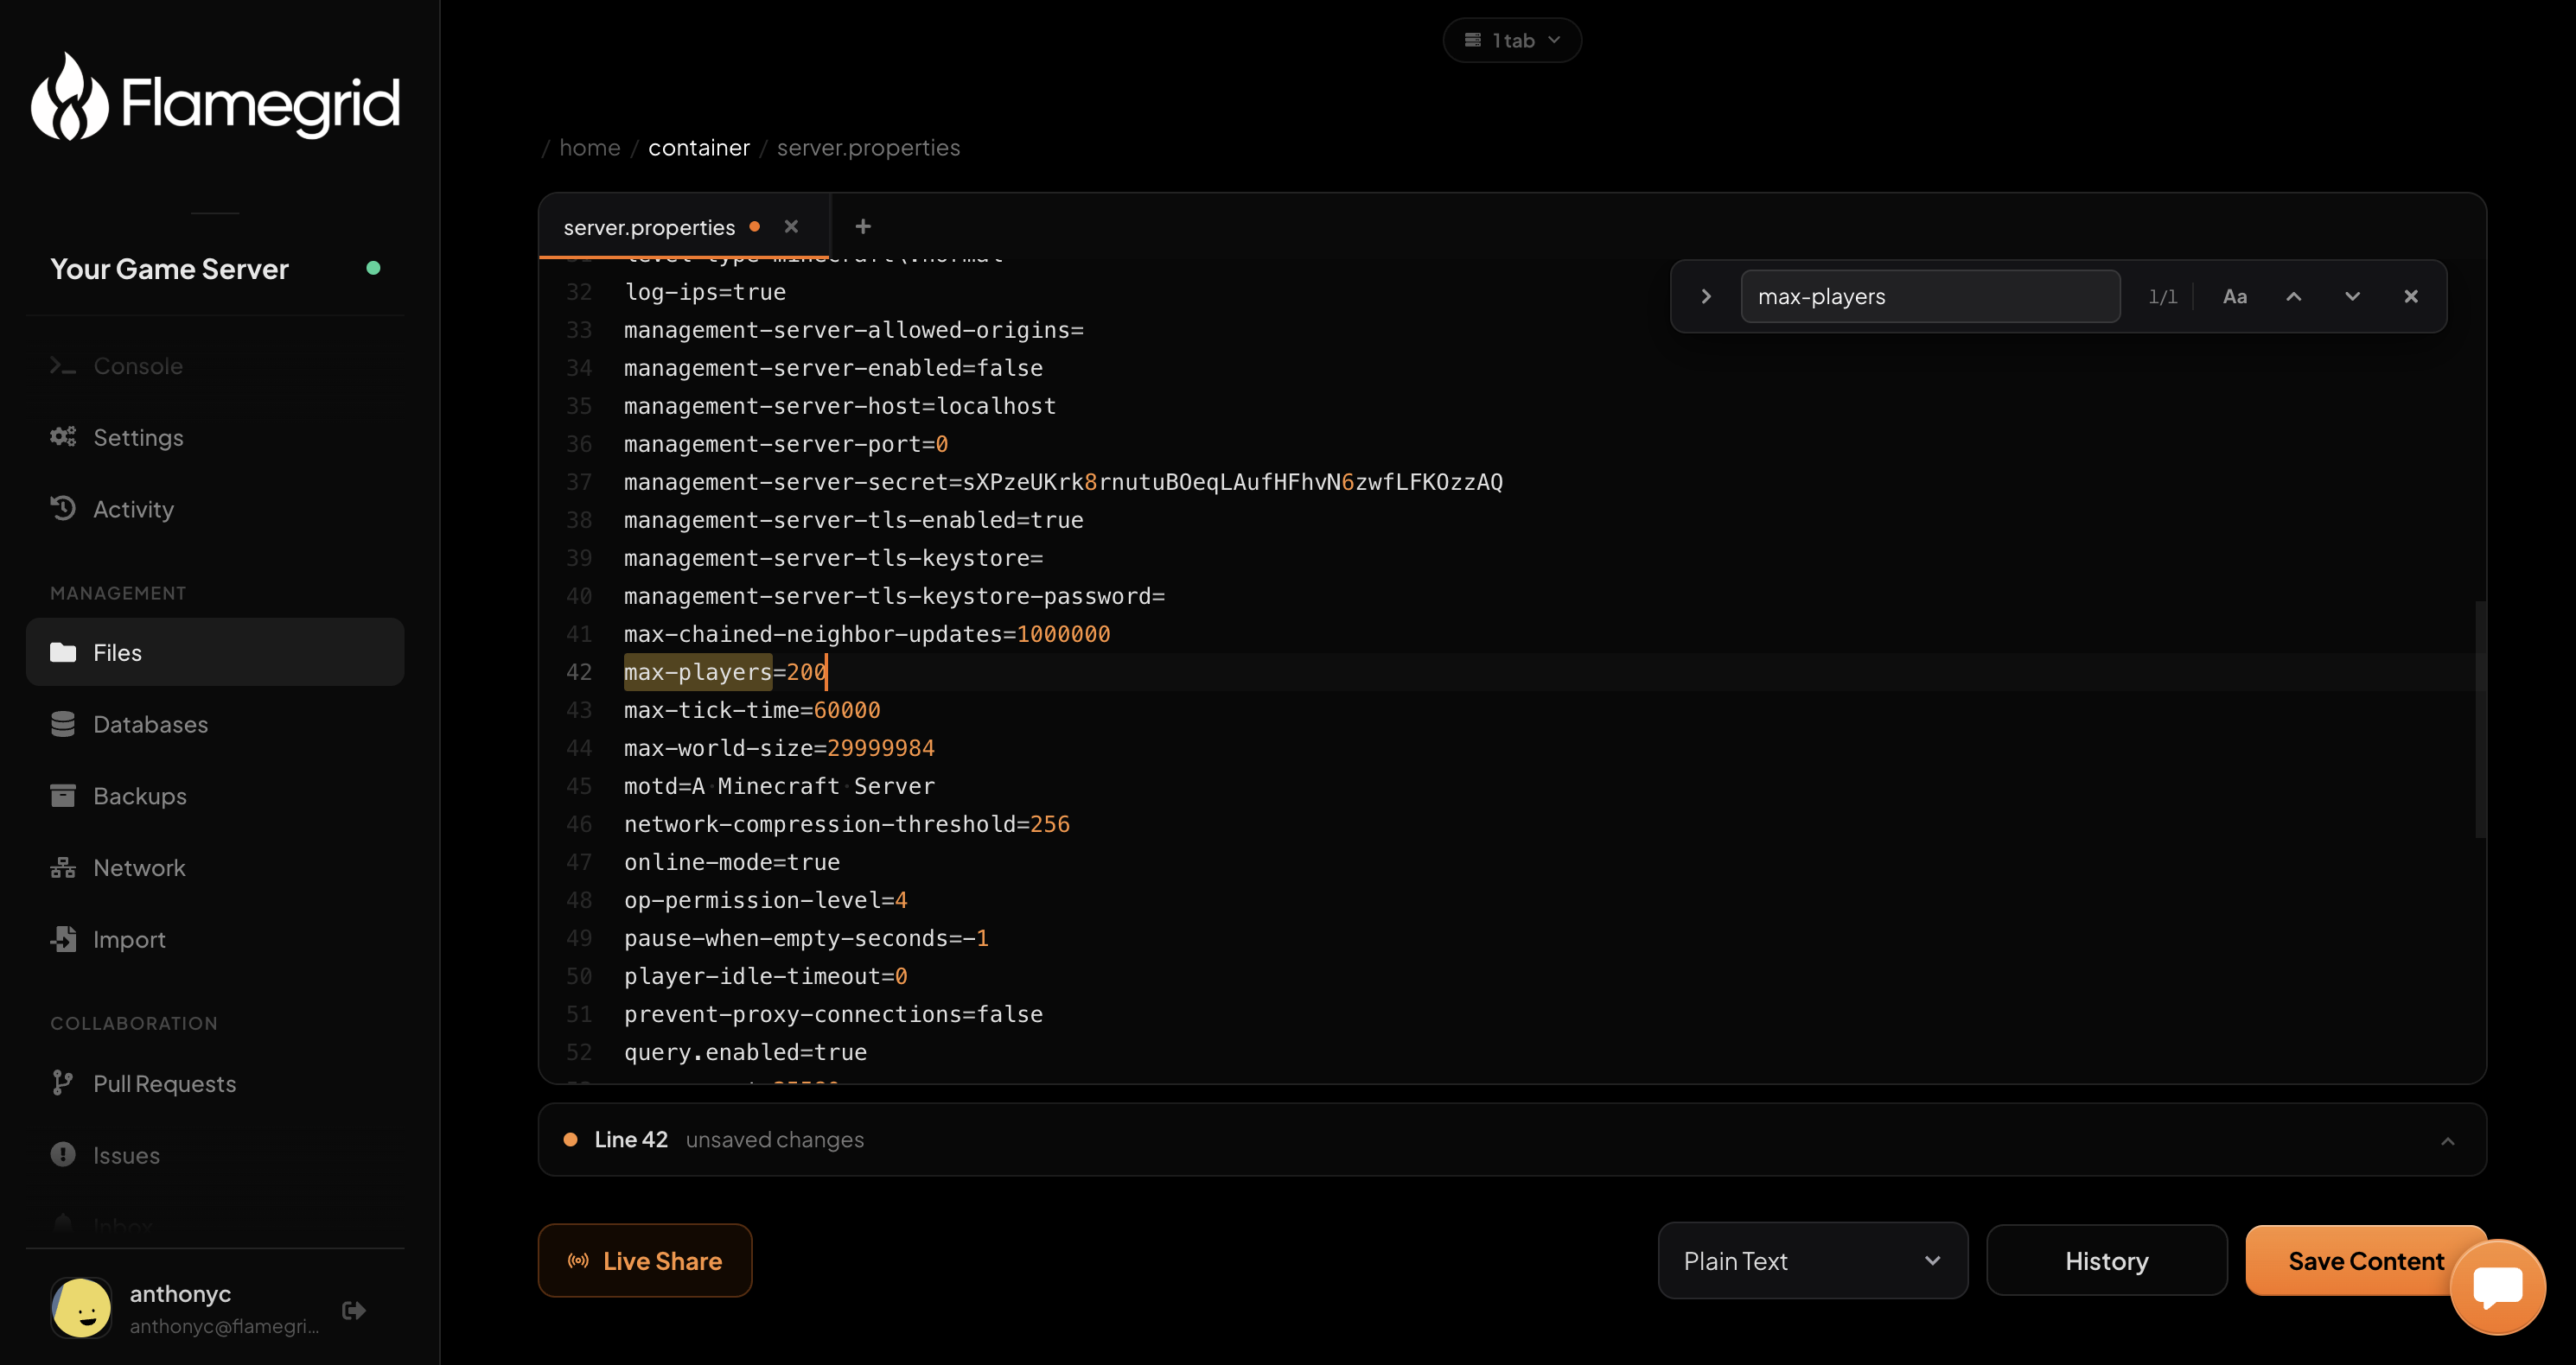
Task: Open the Console page
Action: click(214, 365)
